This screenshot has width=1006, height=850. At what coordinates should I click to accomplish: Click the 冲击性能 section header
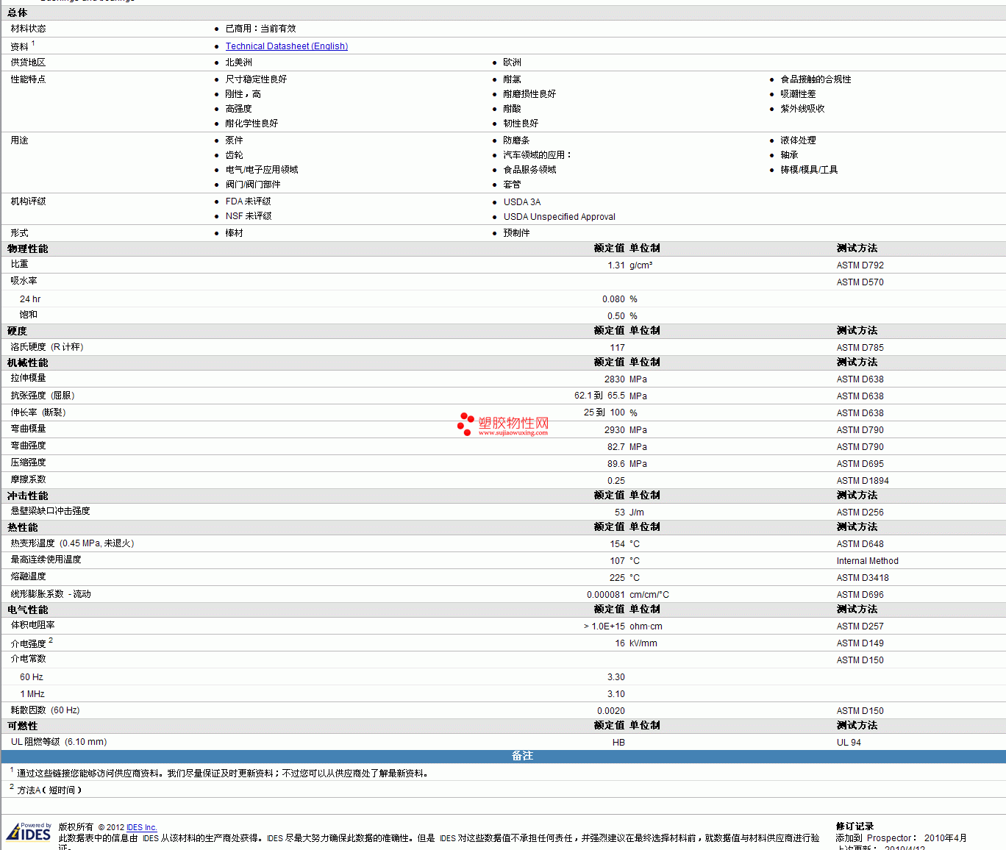(27, 496)
